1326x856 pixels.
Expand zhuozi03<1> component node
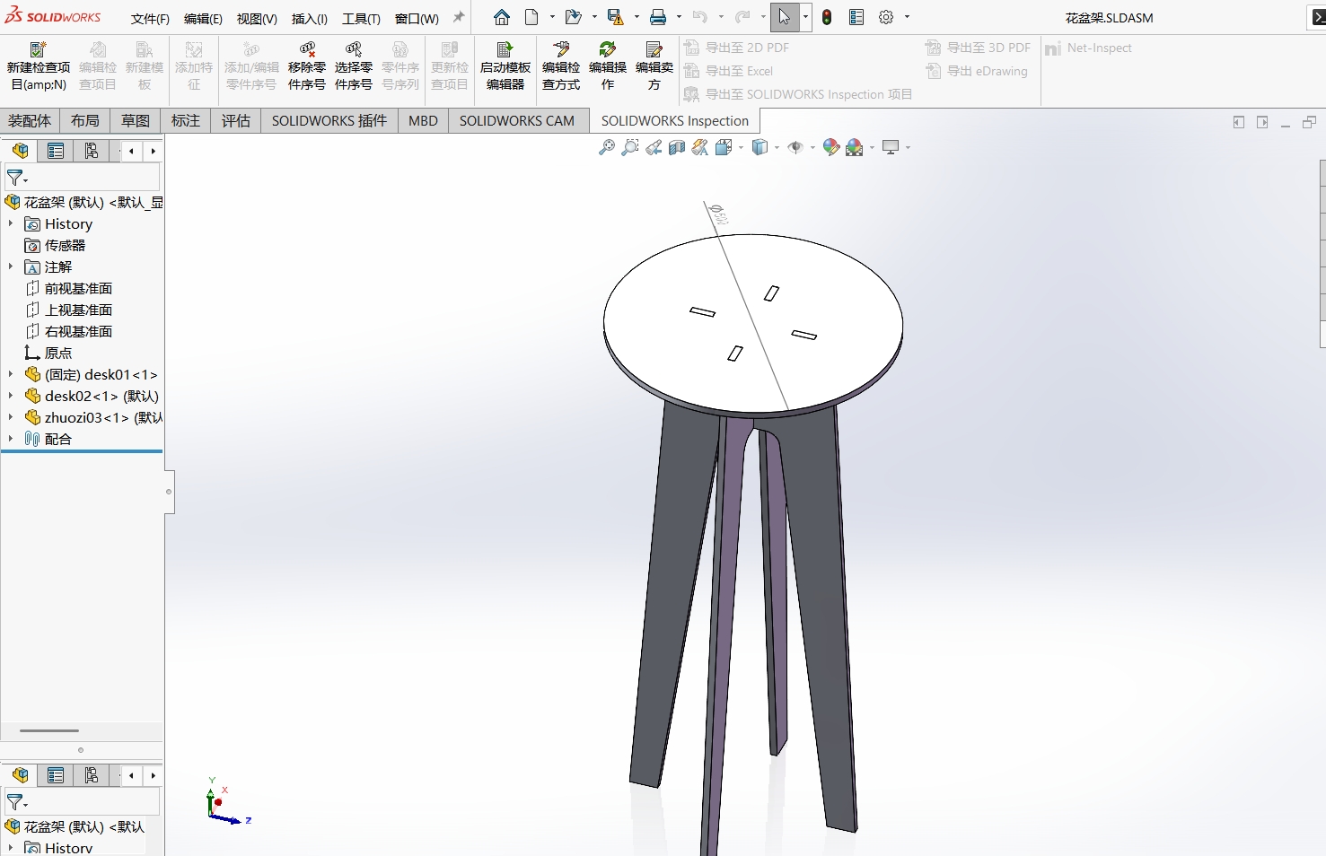click(x=11, y=417)
